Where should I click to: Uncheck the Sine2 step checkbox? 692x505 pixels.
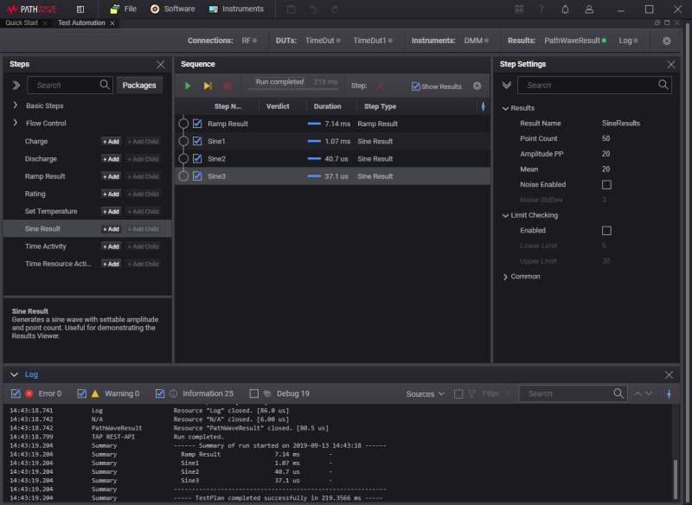tap(197, 159)
